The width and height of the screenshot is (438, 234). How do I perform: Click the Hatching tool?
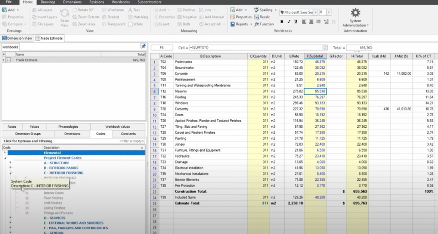138,17
